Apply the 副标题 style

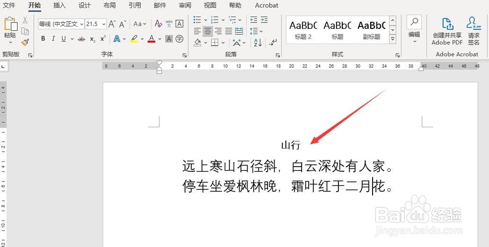pyautogui.click(x=372, y=30)
